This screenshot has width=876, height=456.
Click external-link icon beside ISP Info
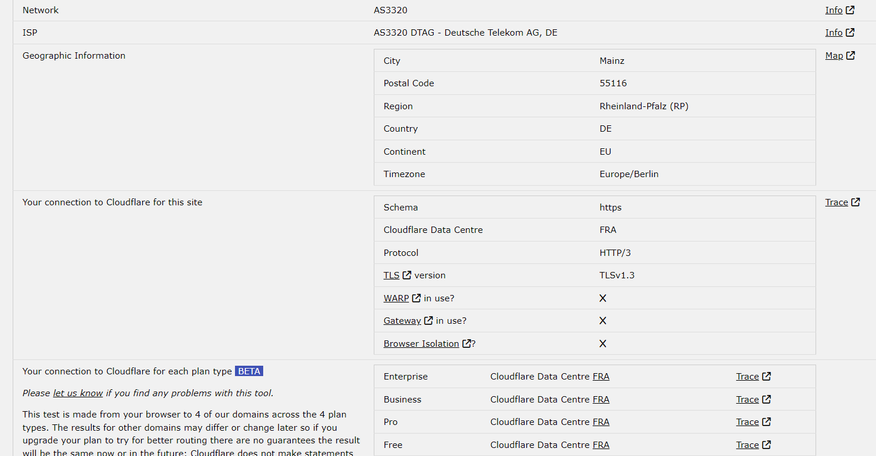[x=850, y=32]
